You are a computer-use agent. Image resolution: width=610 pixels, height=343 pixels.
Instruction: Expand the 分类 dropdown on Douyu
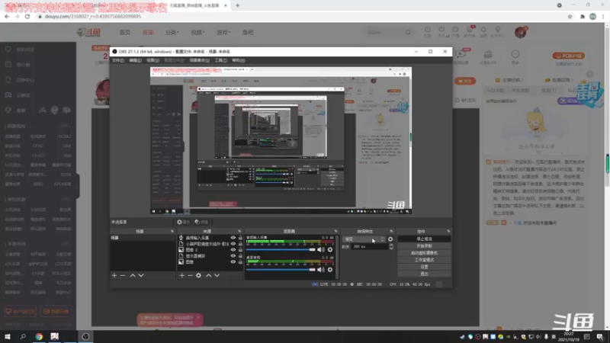(172, 32)
